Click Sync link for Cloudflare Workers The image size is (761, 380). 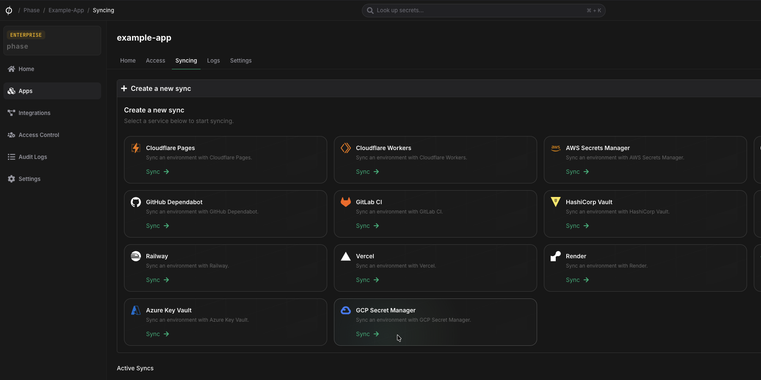[367, 172]
